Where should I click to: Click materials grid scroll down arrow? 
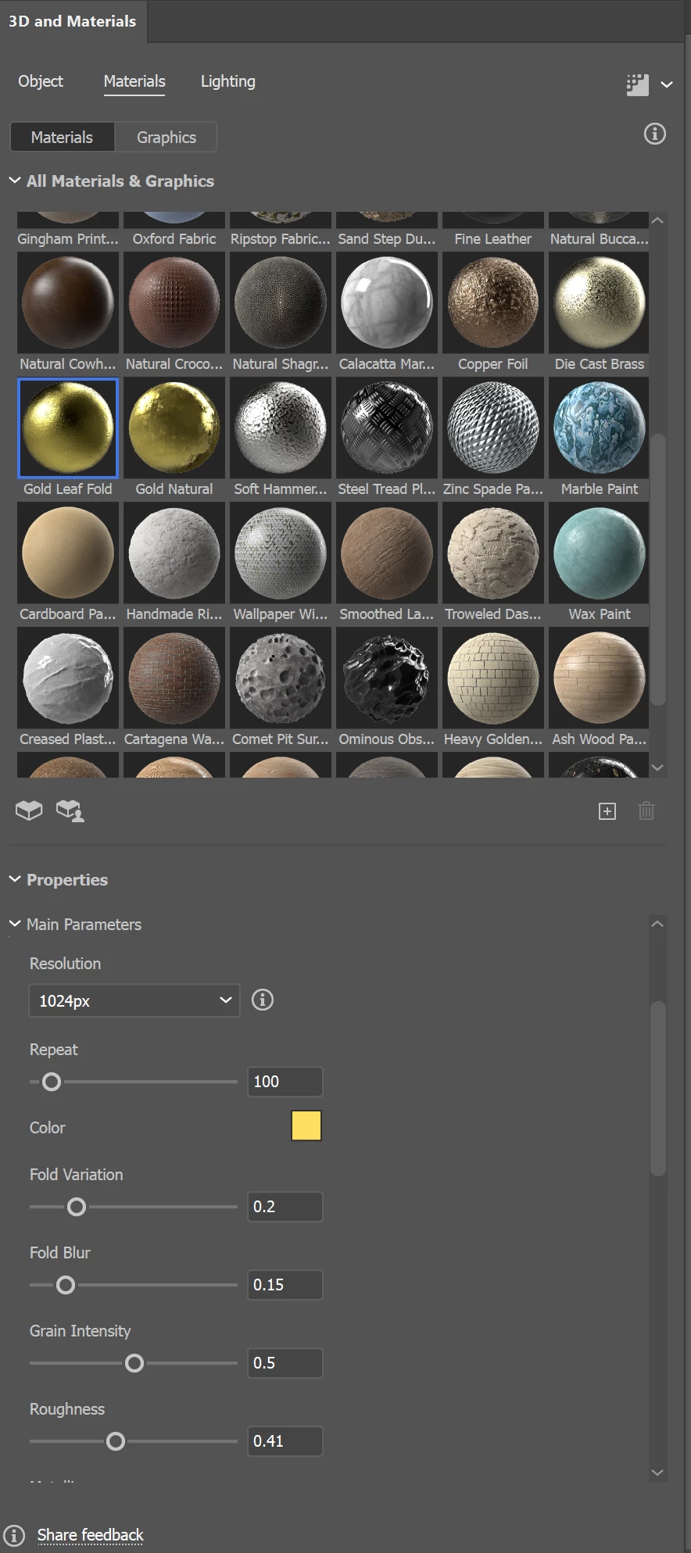658,768
